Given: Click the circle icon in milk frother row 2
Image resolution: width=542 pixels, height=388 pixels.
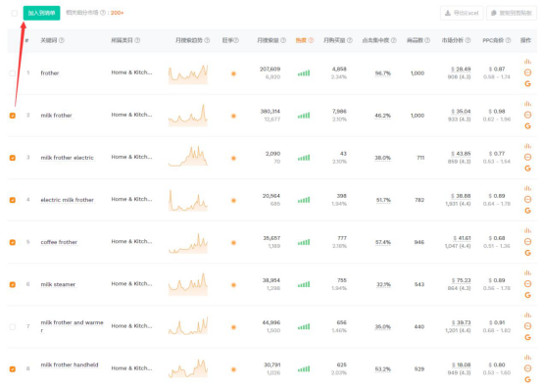Looking at the screenshot, I should [527, 115].
